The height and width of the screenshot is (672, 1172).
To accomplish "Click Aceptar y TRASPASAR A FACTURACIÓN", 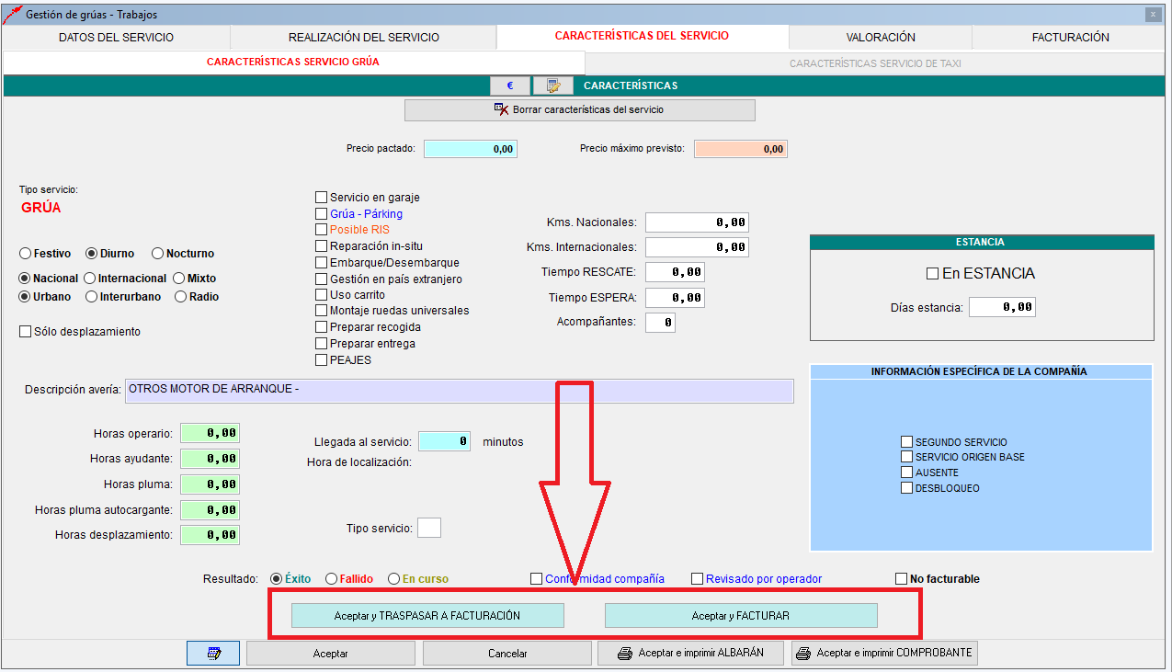I will pos(427,616).
